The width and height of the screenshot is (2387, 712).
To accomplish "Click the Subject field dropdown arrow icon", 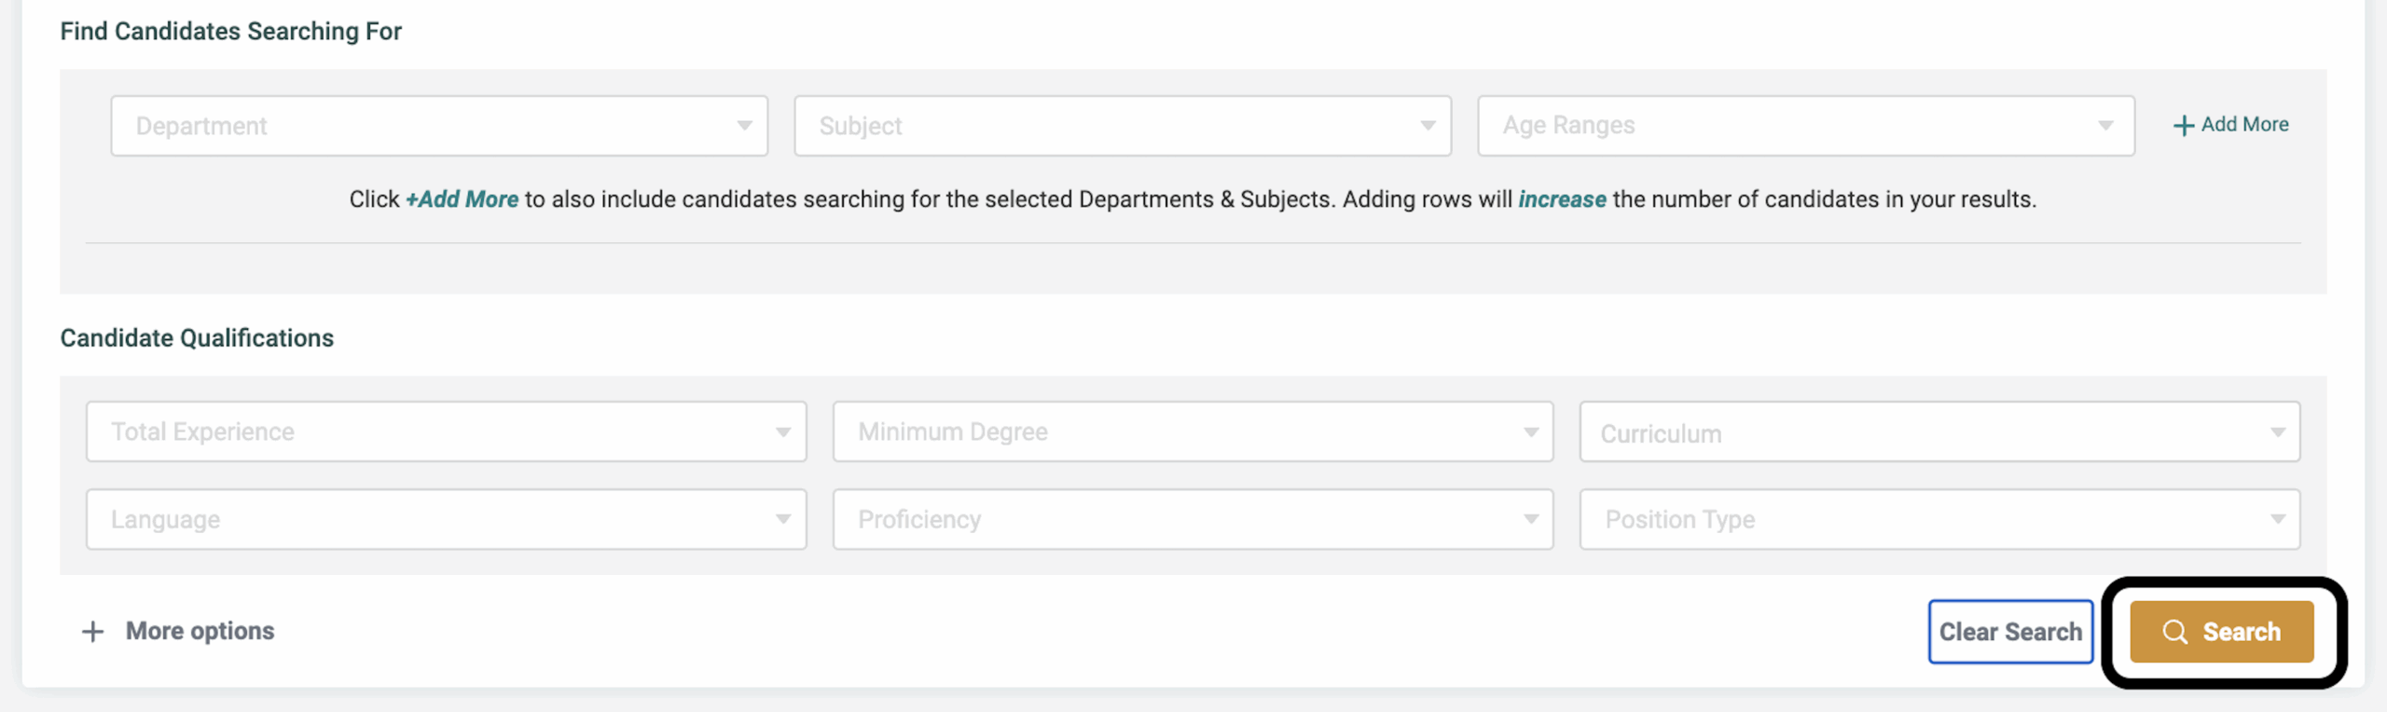I will (x=1428, y=124).
